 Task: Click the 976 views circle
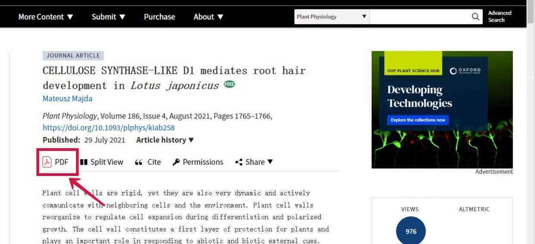411,231
